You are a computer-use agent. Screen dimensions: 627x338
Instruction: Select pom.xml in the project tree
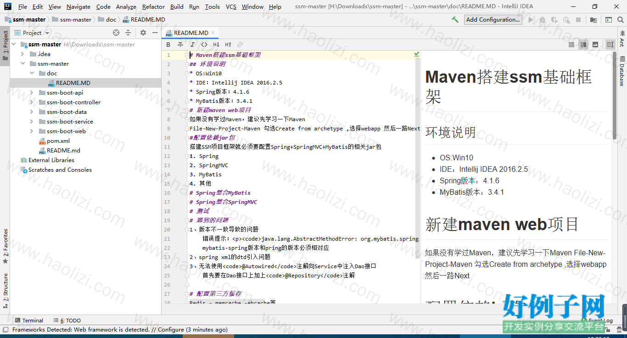tap(54, 141)
